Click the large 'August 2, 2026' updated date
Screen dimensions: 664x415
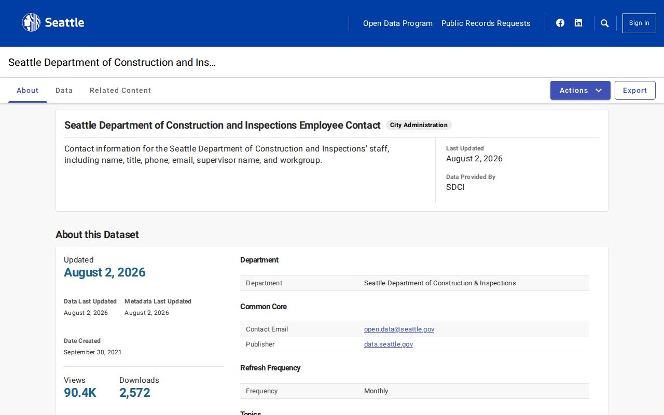tap(105, 272)
